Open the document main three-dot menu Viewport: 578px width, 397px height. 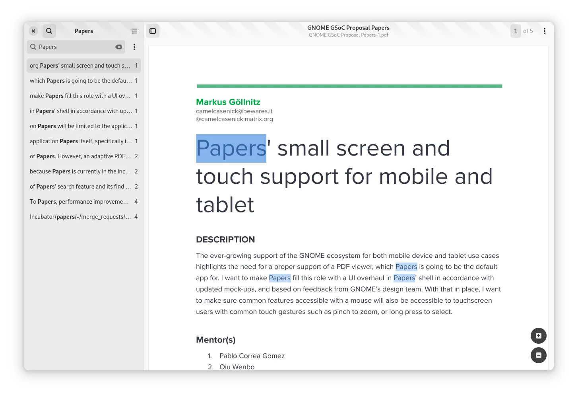click(545, 31)
